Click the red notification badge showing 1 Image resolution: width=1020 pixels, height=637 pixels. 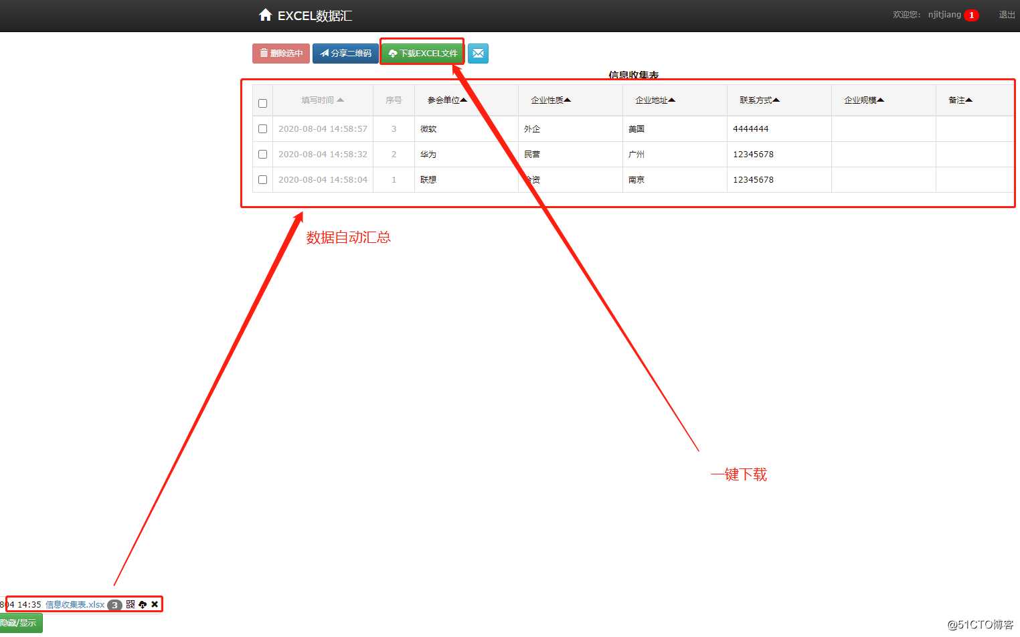[x=972, y=15]
